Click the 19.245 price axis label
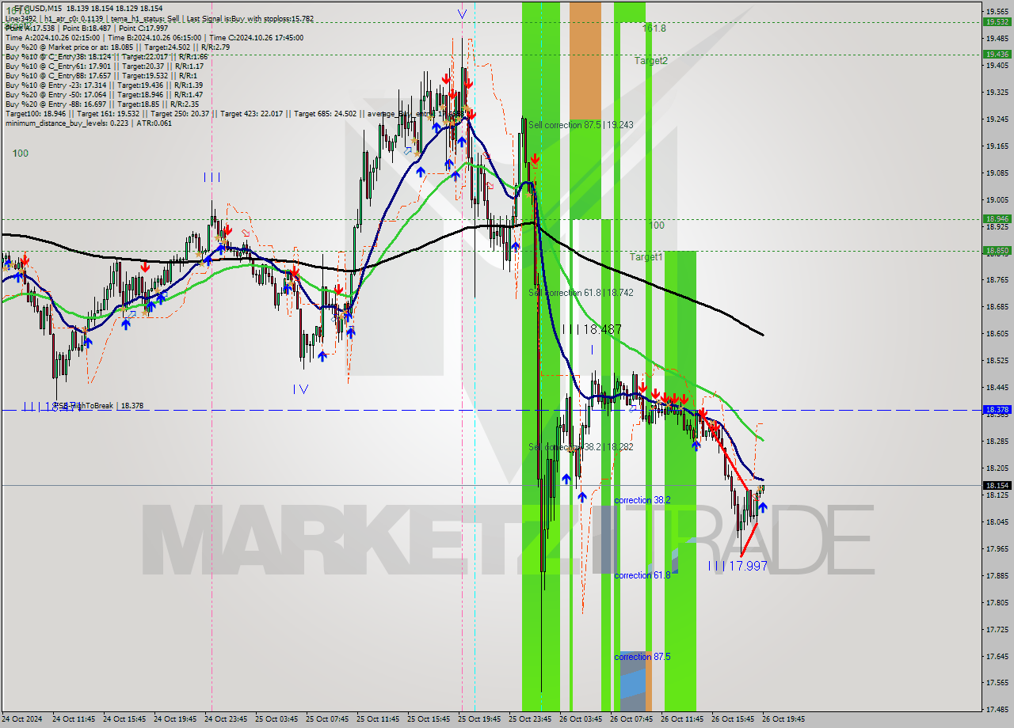Viewport: 1014px width, 728px height. 997,119
